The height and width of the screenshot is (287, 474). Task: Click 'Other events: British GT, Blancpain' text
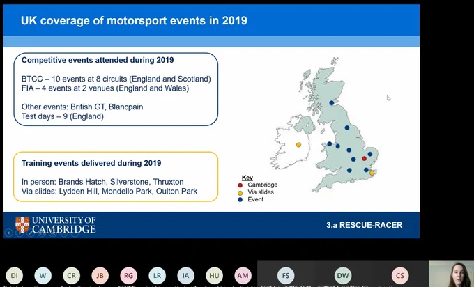[82, 107]
